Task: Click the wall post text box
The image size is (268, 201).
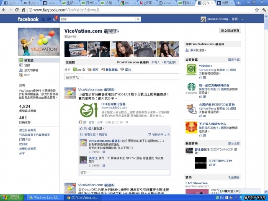Action: click(x=122, y=77)
